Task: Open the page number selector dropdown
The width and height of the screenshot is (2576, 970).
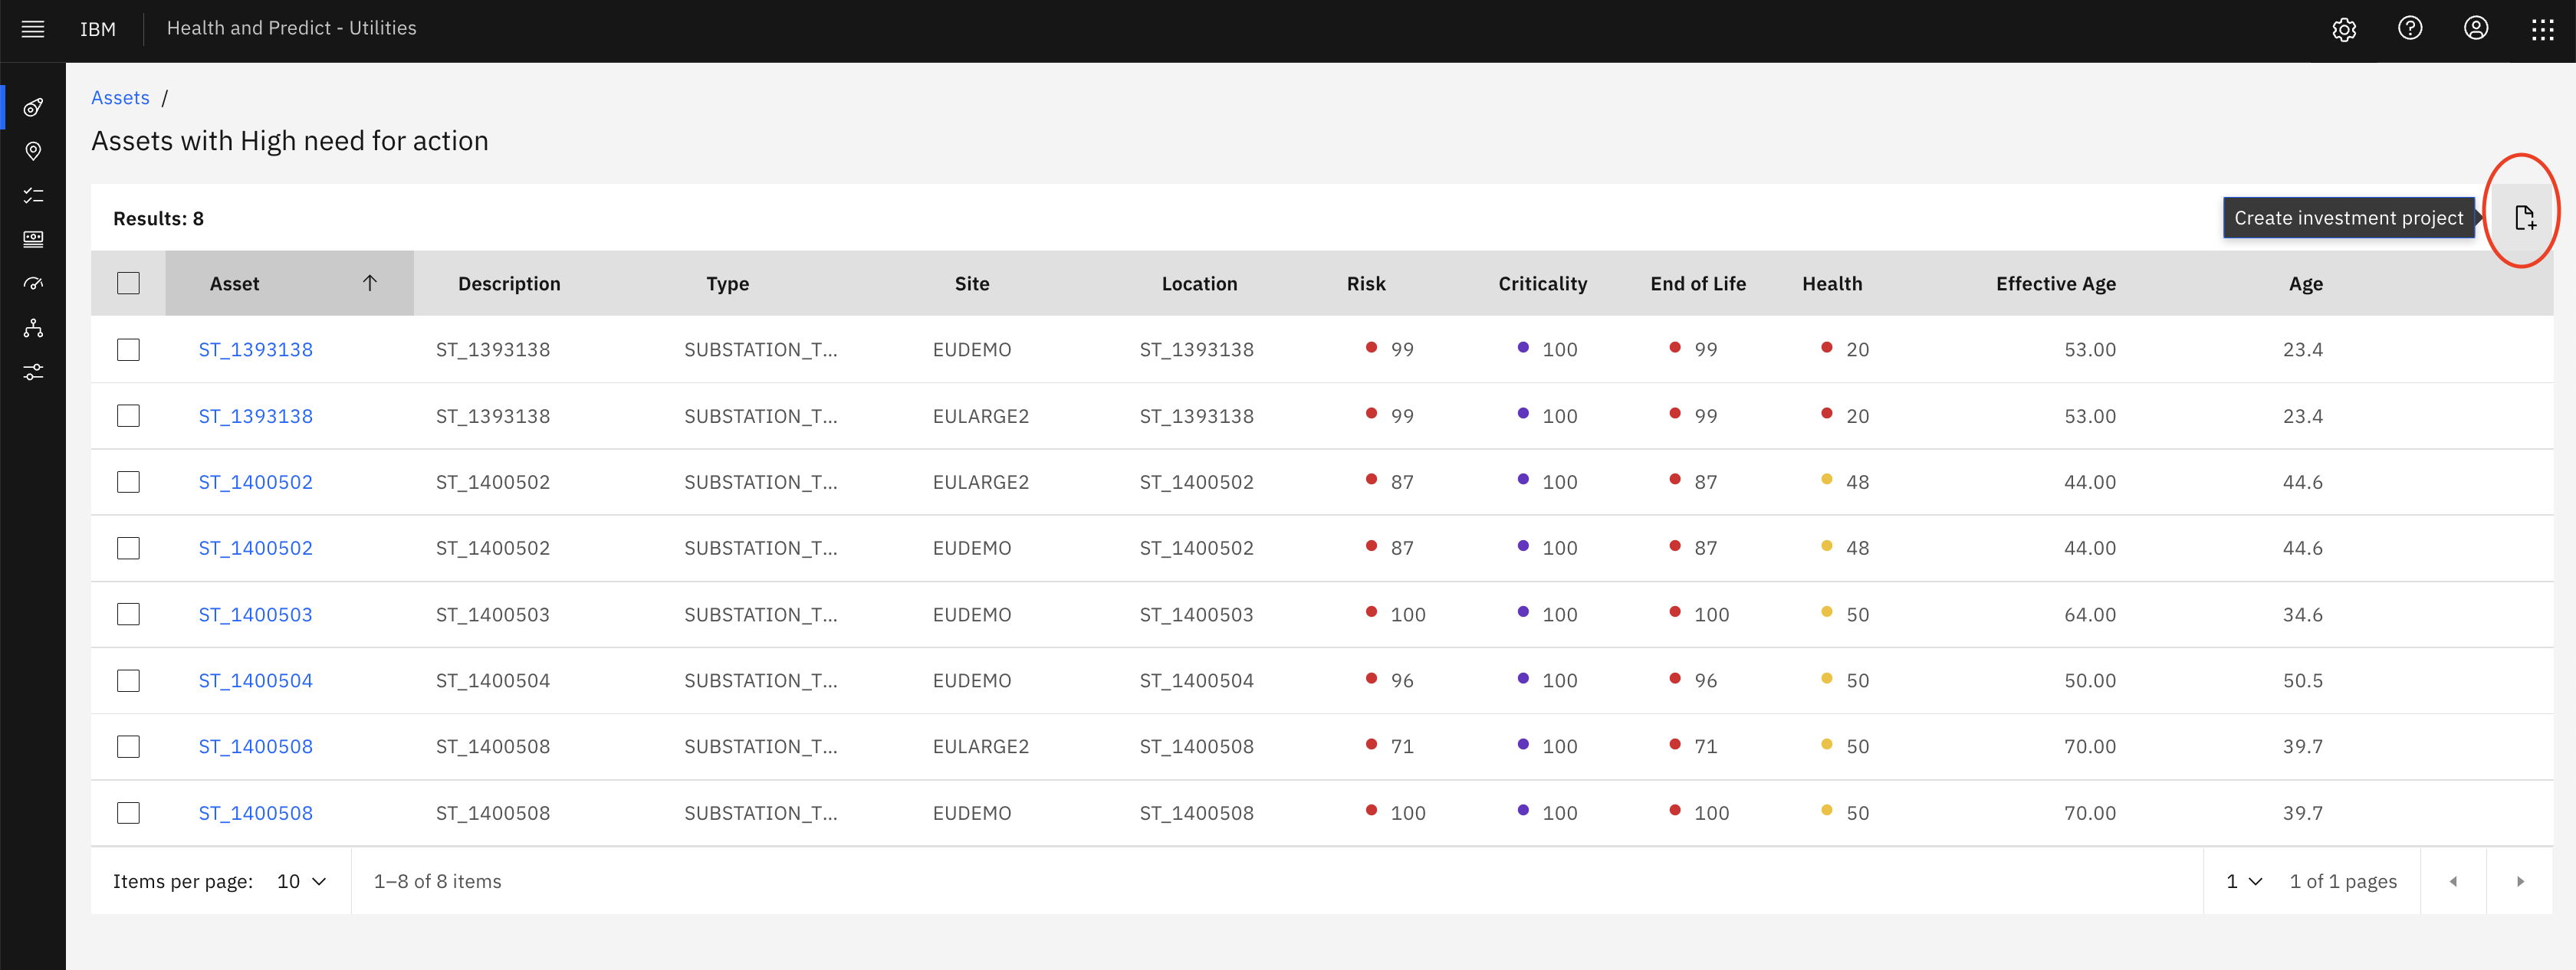Action: pyautogui.click(x=2244, y=881)
